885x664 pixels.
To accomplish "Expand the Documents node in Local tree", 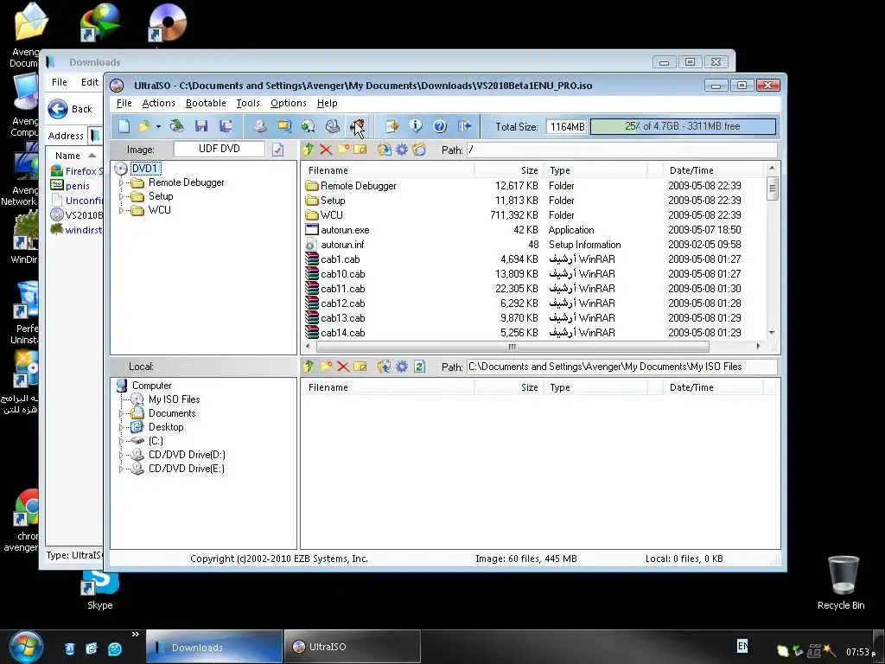I will click(121, 413).
